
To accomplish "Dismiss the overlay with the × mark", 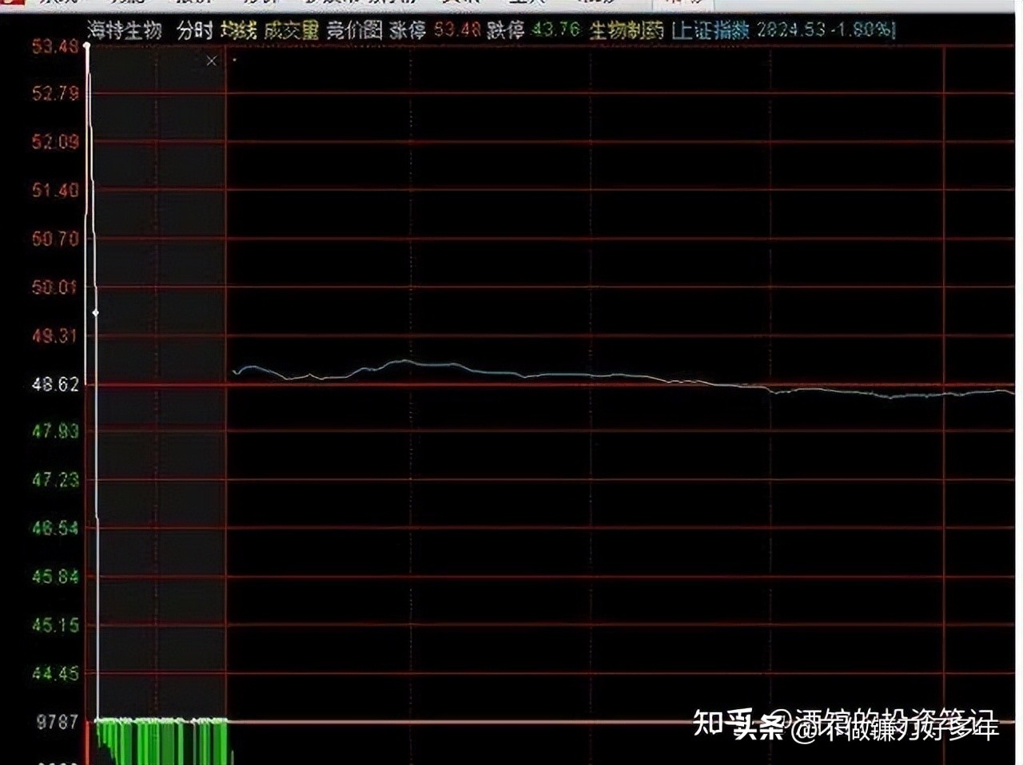I will pos(211,61).
